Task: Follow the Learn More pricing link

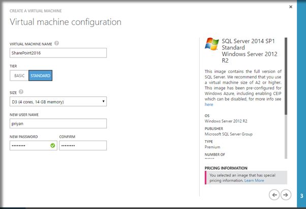Action: point(254,180)
